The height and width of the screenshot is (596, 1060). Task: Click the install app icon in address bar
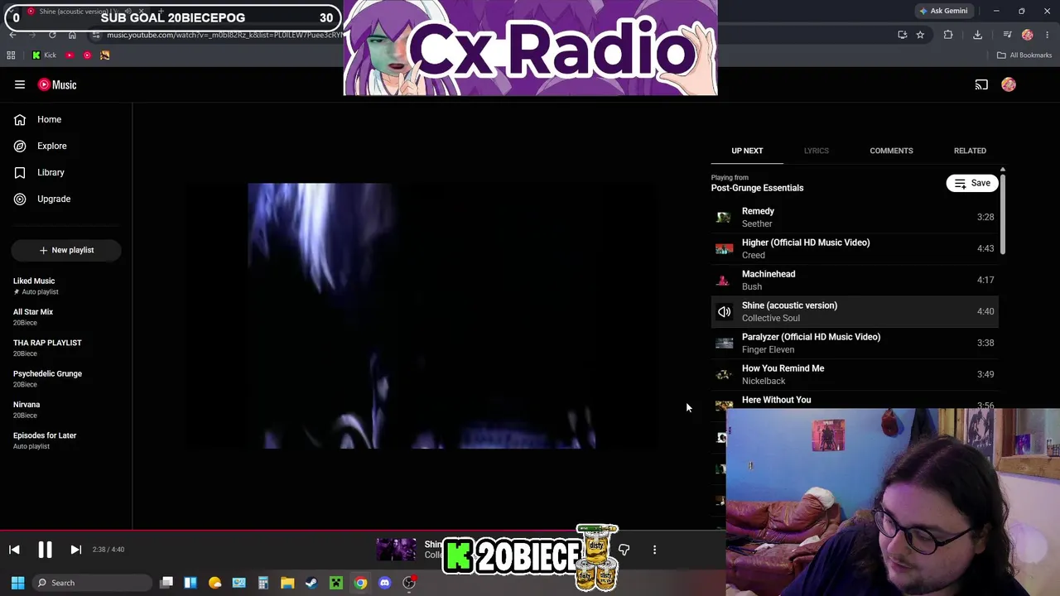(x=902, y=35)
